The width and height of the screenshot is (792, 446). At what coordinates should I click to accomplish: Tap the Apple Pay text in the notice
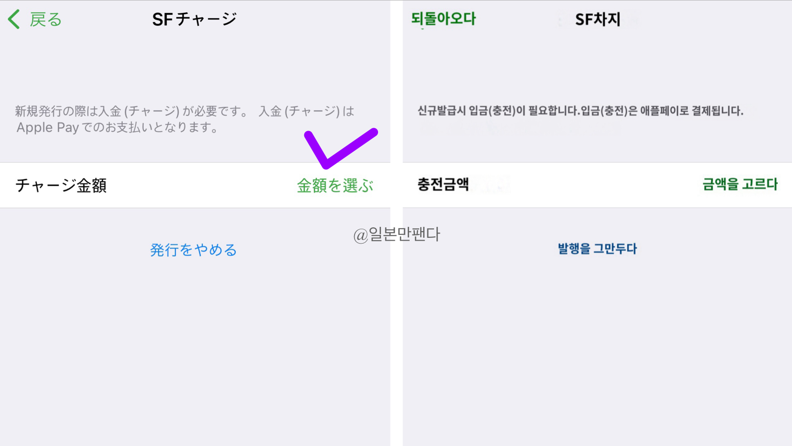click(x=48, y=127)
